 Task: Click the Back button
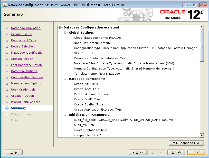pyautogui.click(x=138, y=152)
